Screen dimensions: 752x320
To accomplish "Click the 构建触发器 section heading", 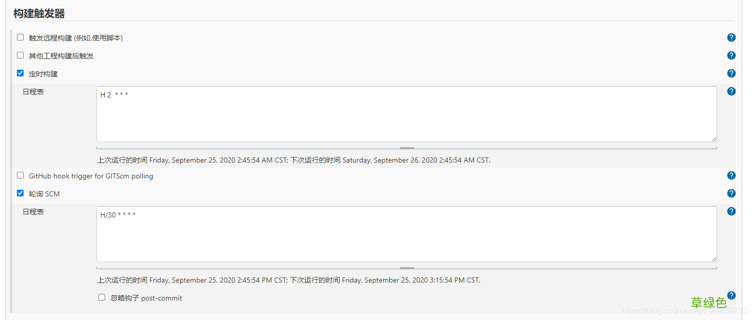I will tap(39, 13).
